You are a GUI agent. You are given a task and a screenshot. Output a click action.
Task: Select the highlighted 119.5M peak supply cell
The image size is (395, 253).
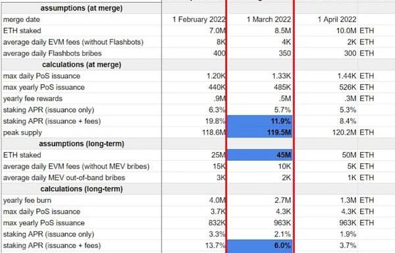click(260, 132)
